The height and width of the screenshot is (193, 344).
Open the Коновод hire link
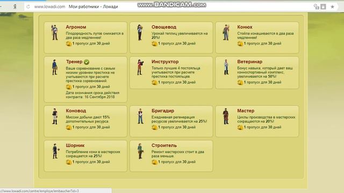[76, 111]
